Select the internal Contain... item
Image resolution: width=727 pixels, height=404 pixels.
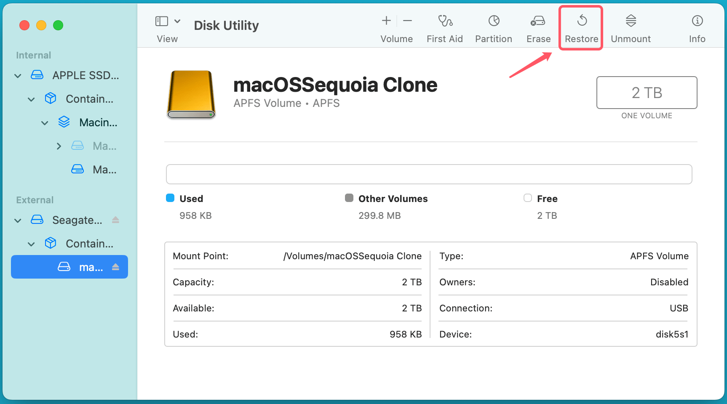(89, 99)
